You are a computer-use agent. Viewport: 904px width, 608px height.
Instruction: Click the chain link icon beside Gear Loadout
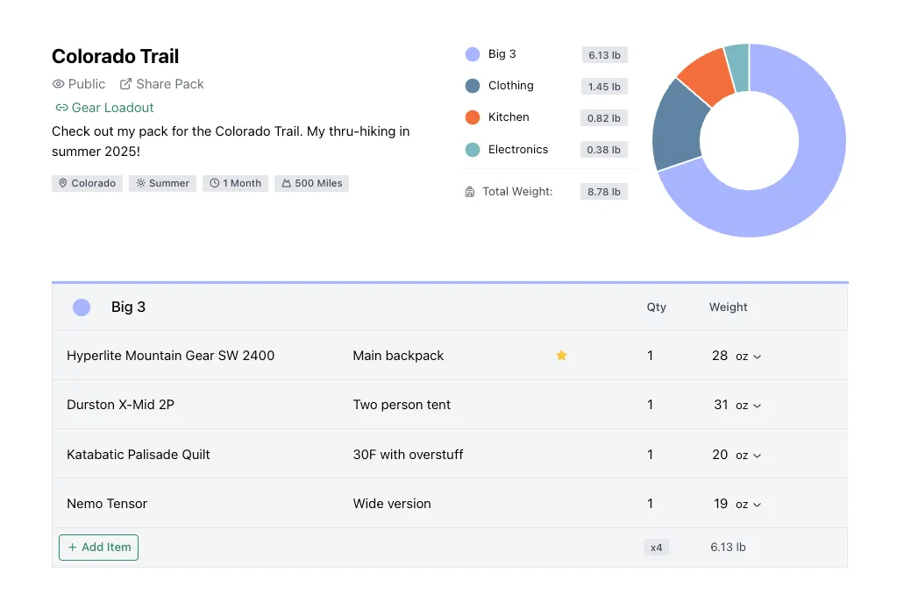(61, 108)
